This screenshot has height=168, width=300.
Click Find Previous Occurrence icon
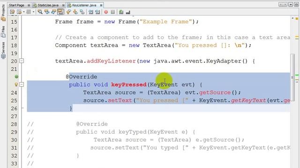[x=47, y=12]
